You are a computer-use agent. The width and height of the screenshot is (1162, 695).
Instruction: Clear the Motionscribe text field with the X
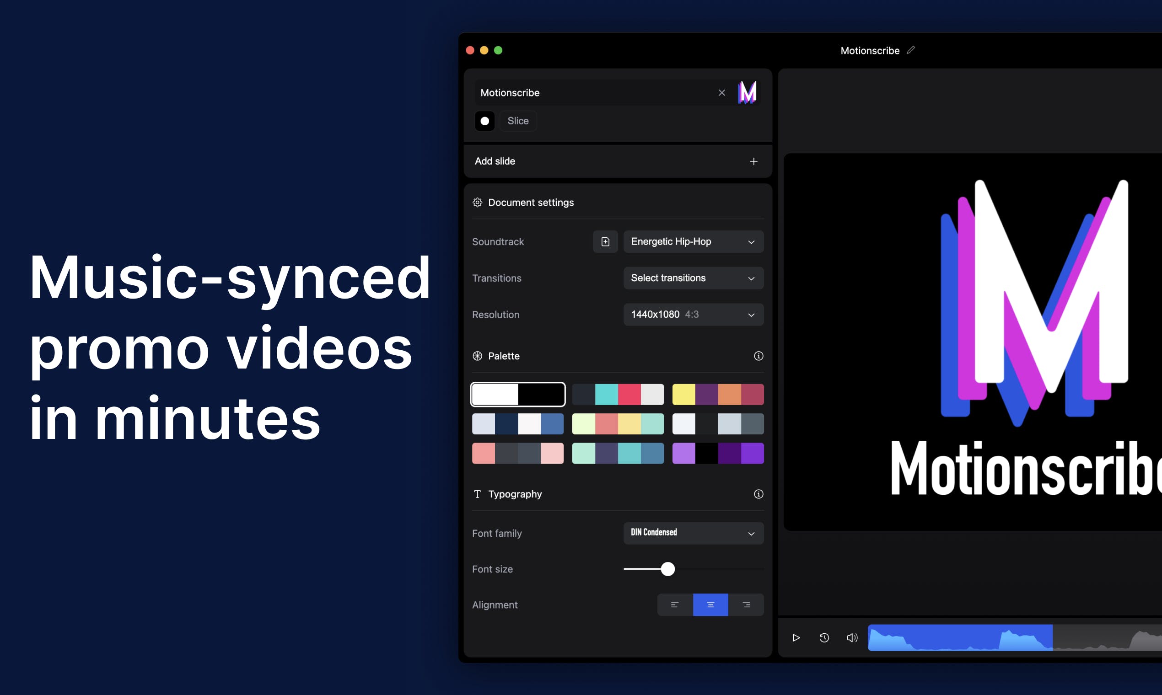coord(721,93)
